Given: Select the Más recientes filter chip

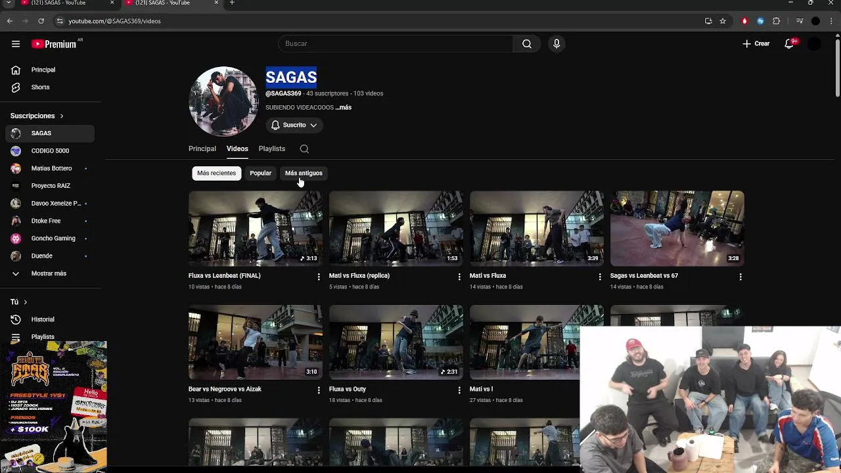Looking at the screenshot, I should pyautogui.click(x=216, y=173).
